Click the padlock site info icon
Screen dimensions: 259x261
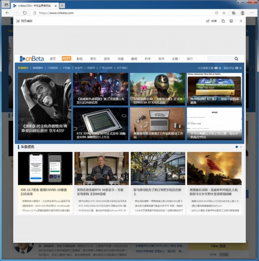35,13
